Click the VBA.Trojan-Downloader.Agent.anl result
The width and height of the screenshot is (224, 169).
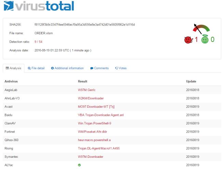101,115
